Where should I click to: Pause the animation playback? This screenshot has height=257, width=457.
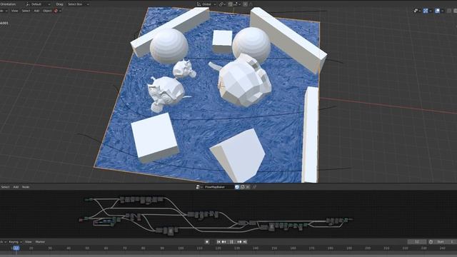tap(231, 242)
